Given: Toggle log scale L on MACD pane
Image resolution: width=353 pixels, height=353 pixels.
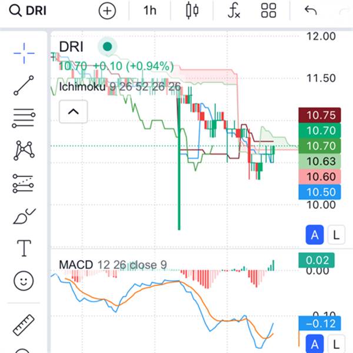Looking at the screenshot, I should (336, 344).
